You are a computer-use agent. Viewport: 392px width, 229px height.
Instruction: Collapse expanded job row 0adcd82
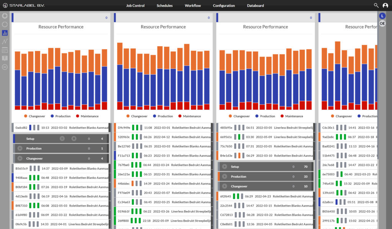(x=61, y=128)
